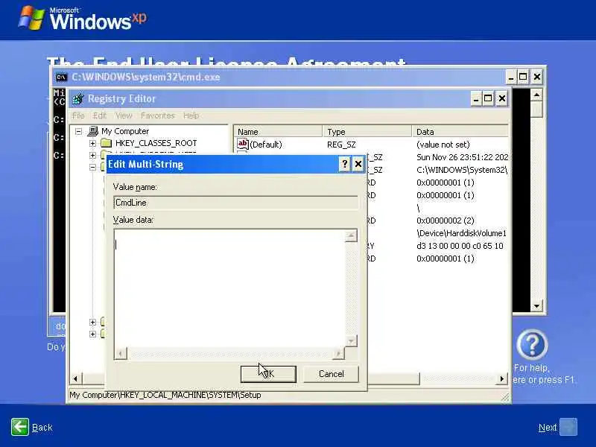The image size is (596, 447).
Task: Close the Registry Editor window
Action: [502, 99]
